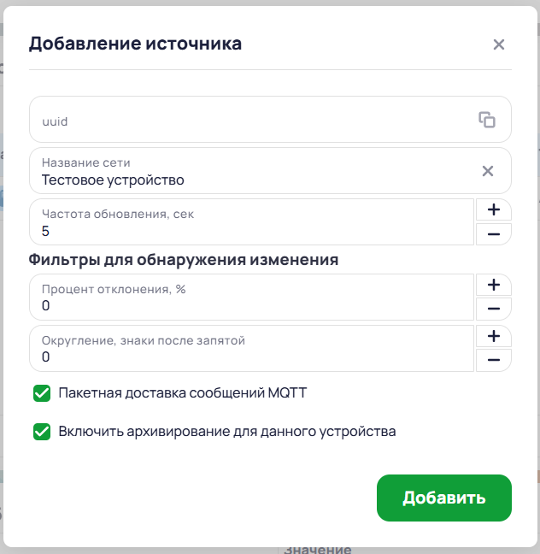Click the Включить архивирование label text
Viewport: 540px width, 554px height.
227,432
